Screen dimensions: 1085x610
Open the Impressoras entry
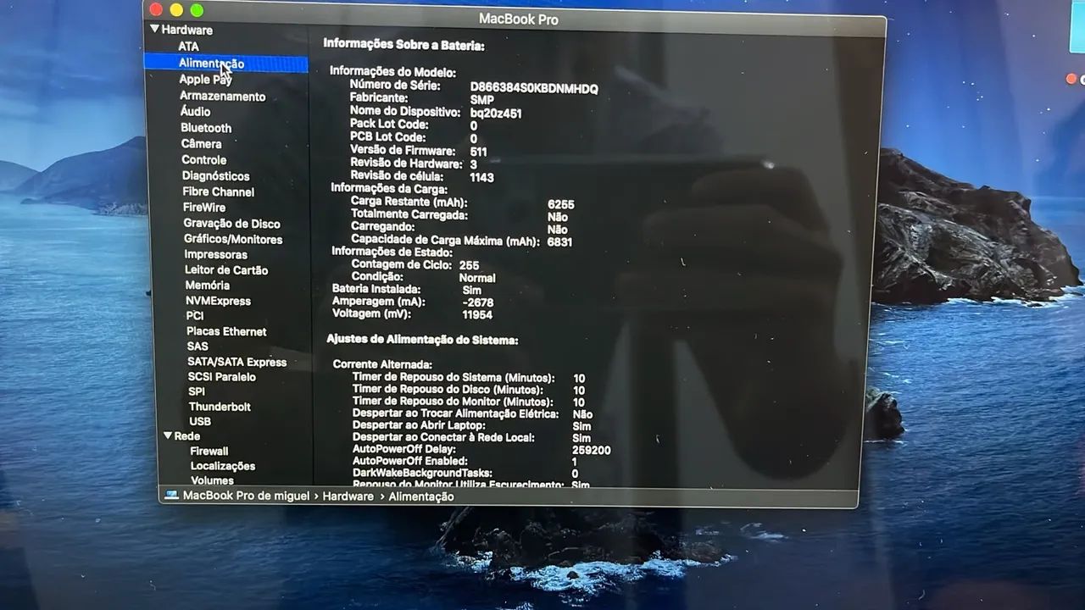point(215,255)
